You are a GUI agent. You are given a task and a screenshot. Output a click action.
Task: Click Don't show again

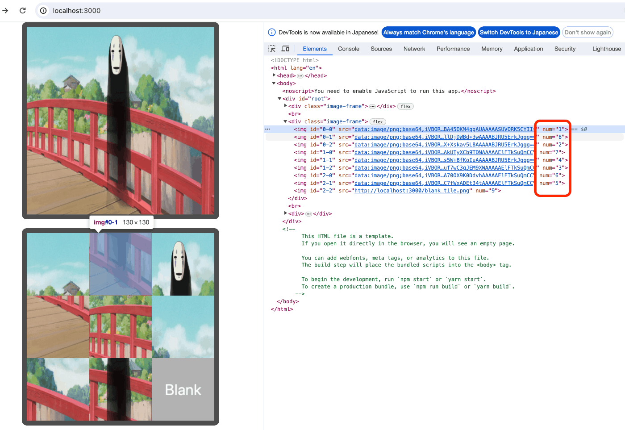[587, 32]
